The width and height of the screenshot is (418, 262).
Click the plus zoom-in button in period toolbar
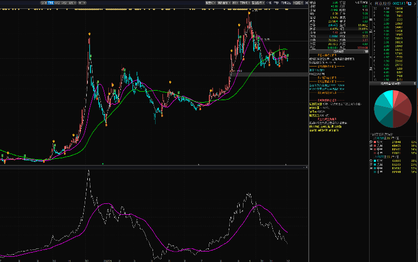coord(81,3)
